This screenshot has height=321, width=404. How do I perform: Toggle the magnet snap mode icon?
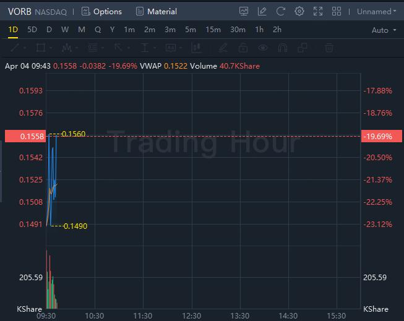click(283, 48)
